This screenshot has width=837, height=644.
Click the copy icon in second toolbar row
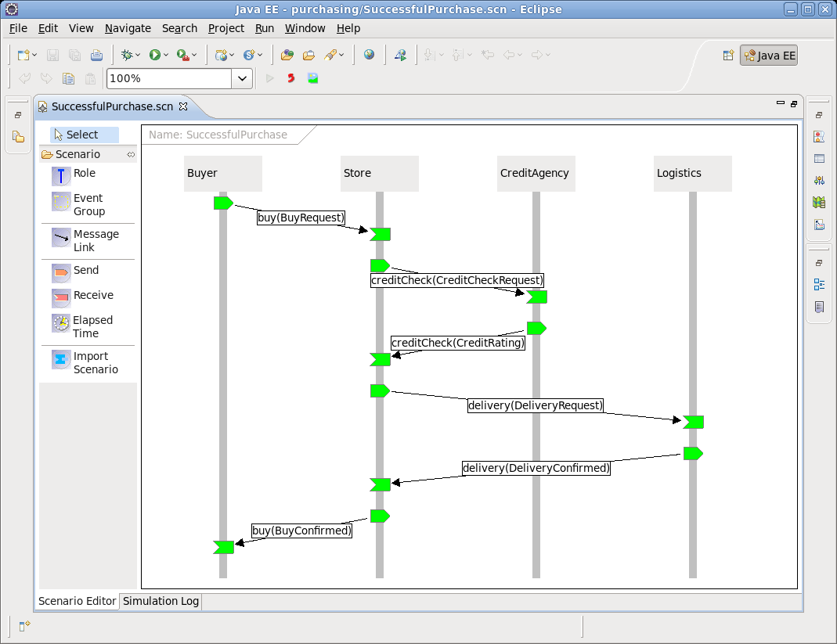68,78
